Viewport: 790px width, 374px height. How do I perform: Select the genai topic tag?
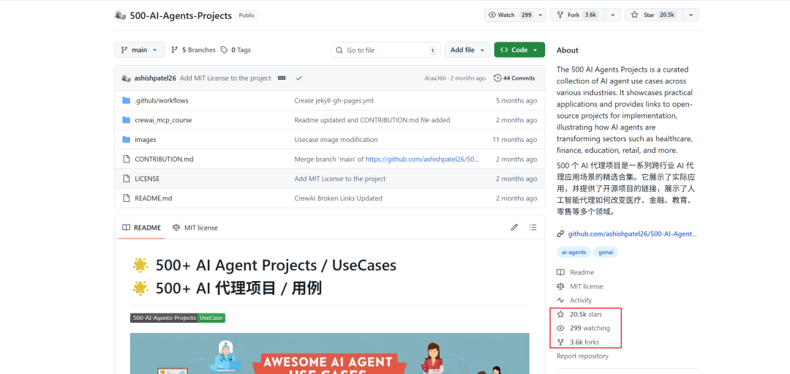click(x=606, y=252)
